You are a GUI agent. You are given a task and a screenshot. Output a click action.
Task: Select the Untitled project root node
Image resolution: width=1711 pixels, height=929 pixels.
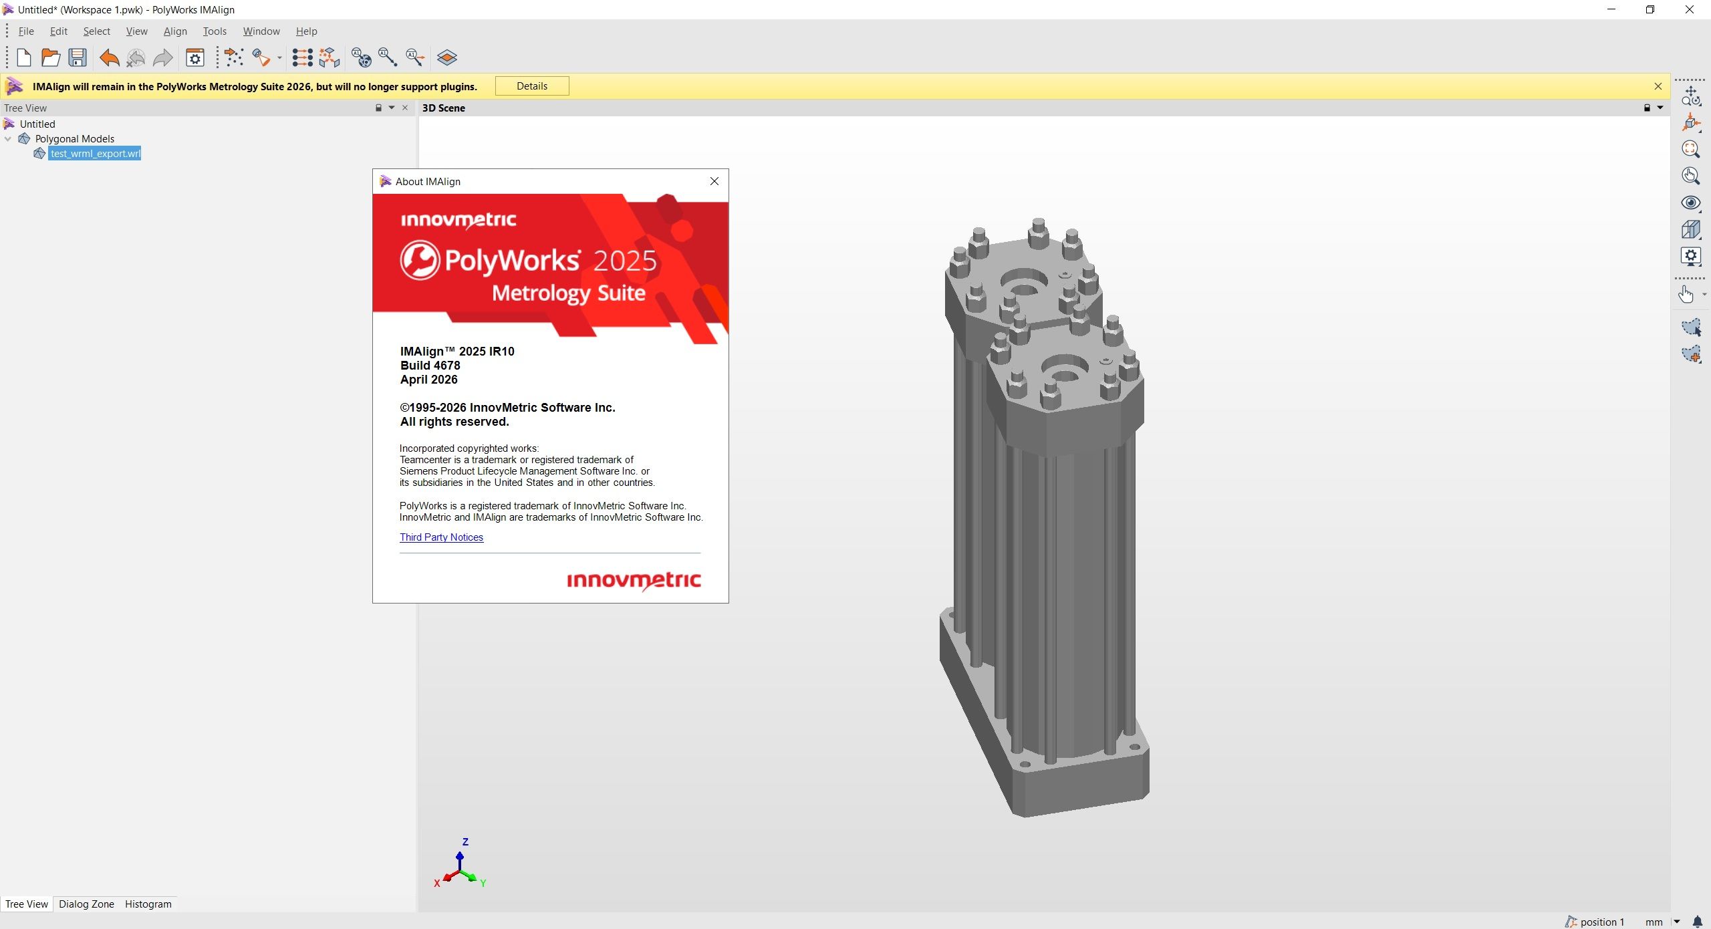(x=37, y=124)
